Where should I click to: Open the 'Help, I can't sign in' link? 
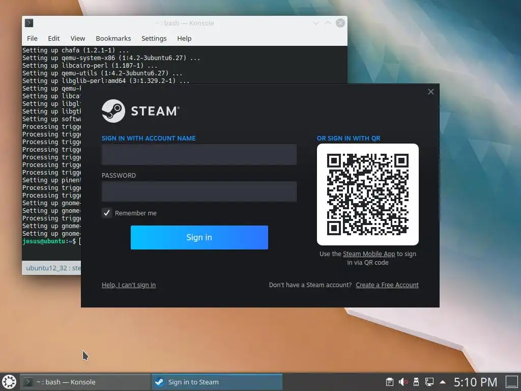tap(129, 285)
